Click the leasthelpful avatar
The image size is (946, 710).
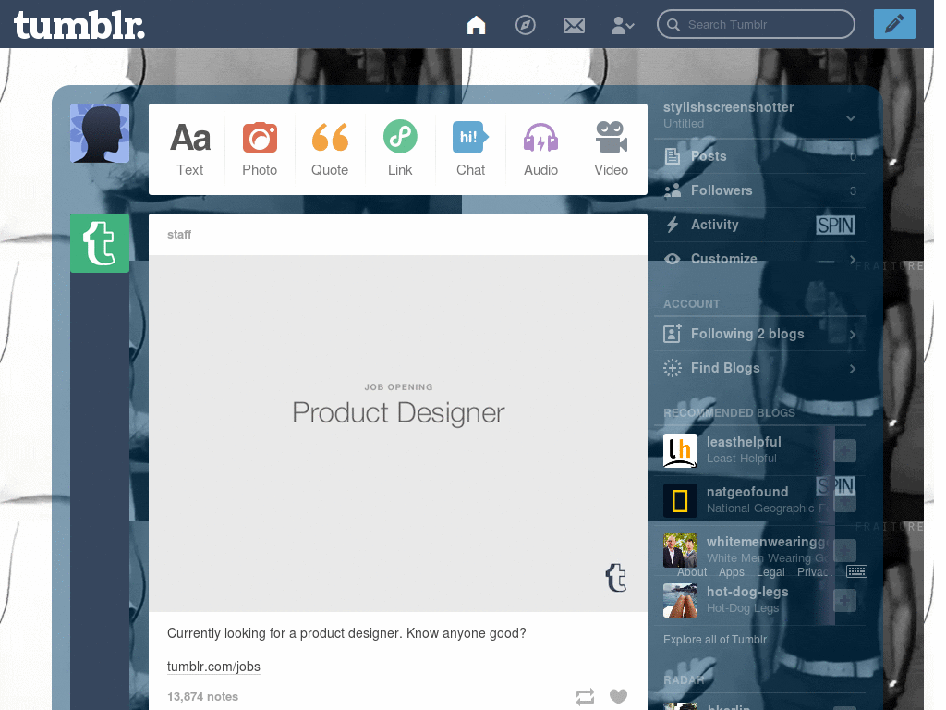pyautogui.click(x=680, y=450)
